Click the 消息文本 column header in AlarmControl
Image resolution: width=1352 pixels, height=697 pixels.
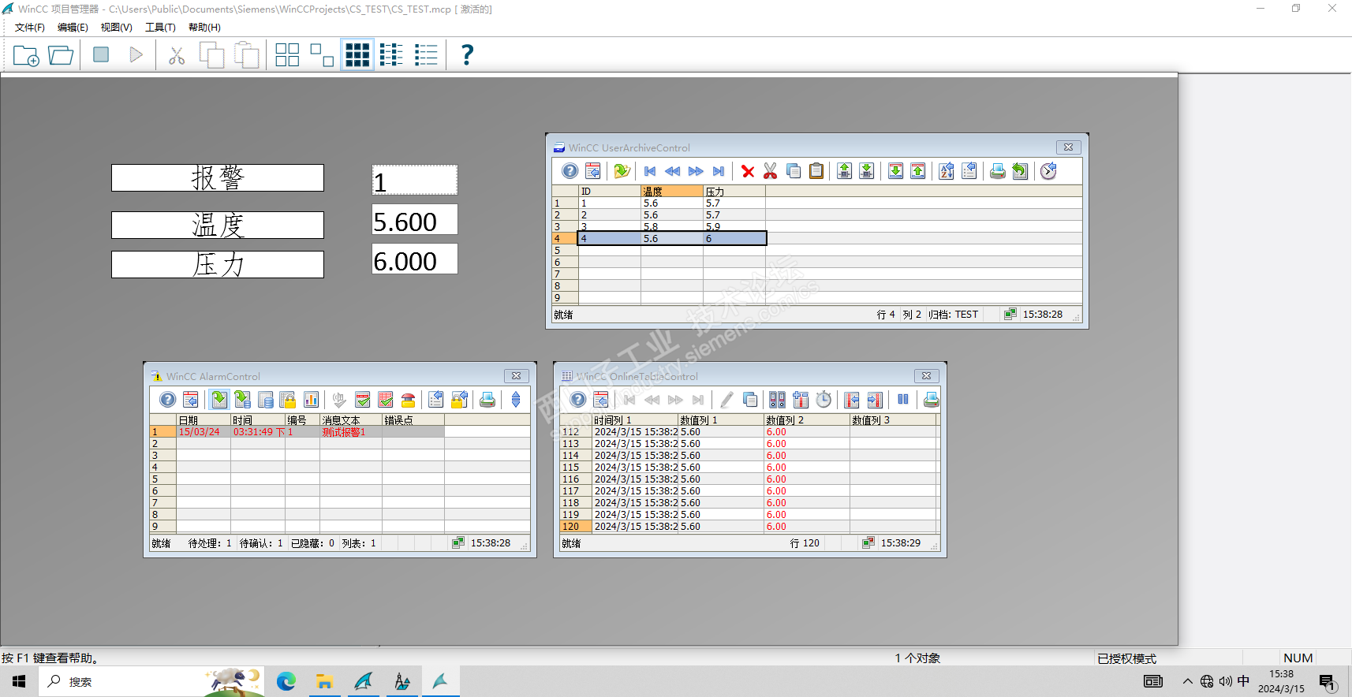(x=351, y=419)
